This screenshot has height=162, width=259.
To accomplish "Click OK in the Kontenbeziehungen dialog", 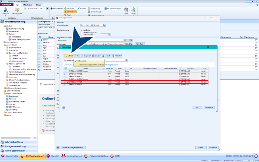I will [197, 108].
